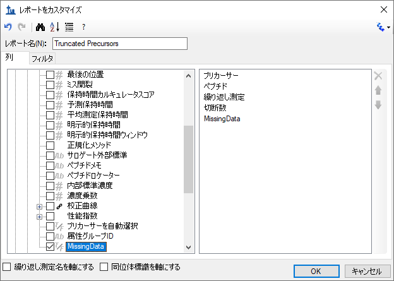Move selected column up with arrow
The width and height of the screenshot is (394, 281).
pos(378,90)
